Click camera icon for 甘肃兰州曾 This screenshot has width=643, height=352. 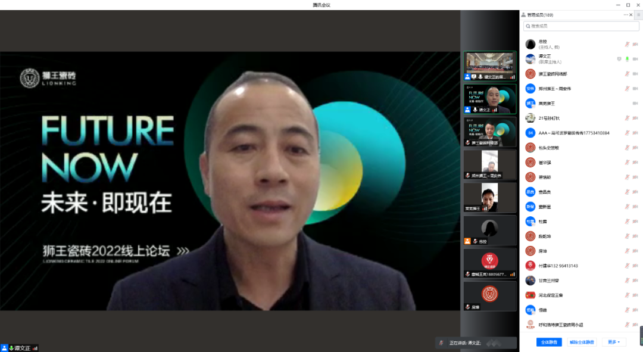click(x=635, y=281)
